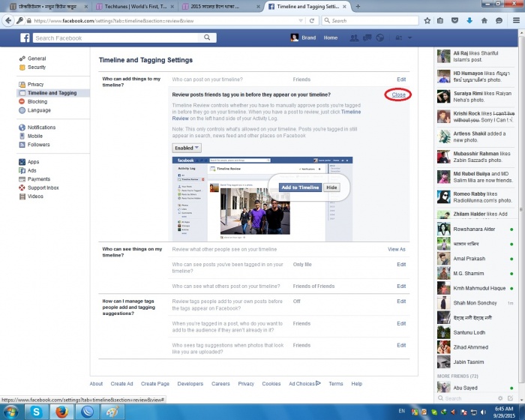Click the search magnifier in Facebook bar
The image size is (525, 420).
207,37
